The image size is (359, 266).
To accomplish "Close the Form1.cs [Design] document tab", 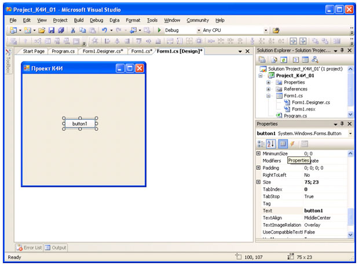I will point(247,52).
